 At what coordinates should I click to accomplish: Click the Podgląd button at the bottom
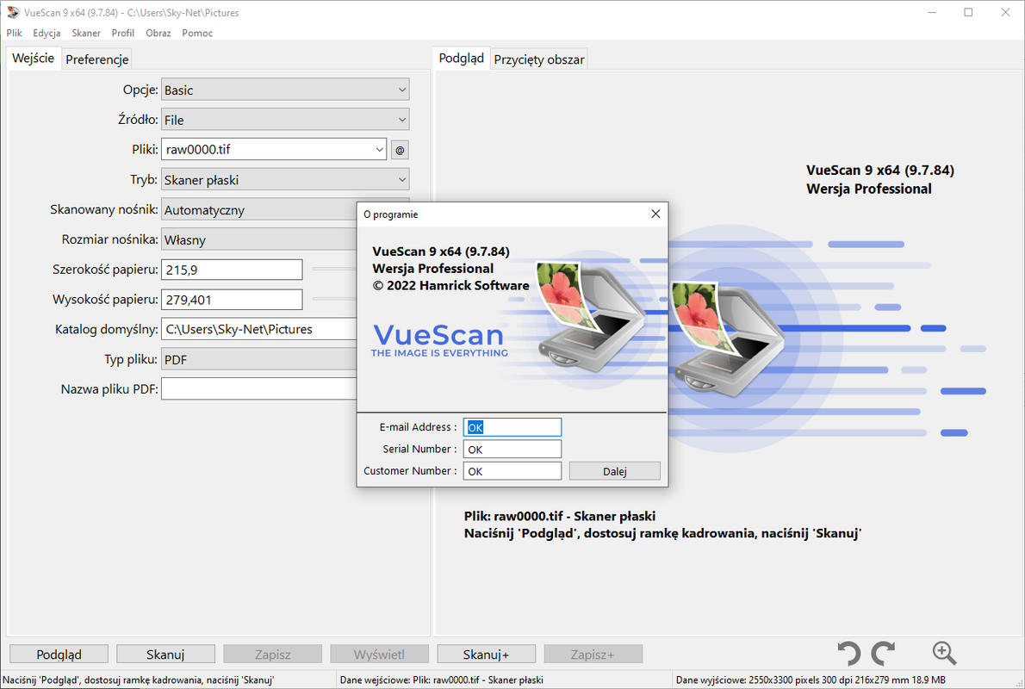point(59,654)
